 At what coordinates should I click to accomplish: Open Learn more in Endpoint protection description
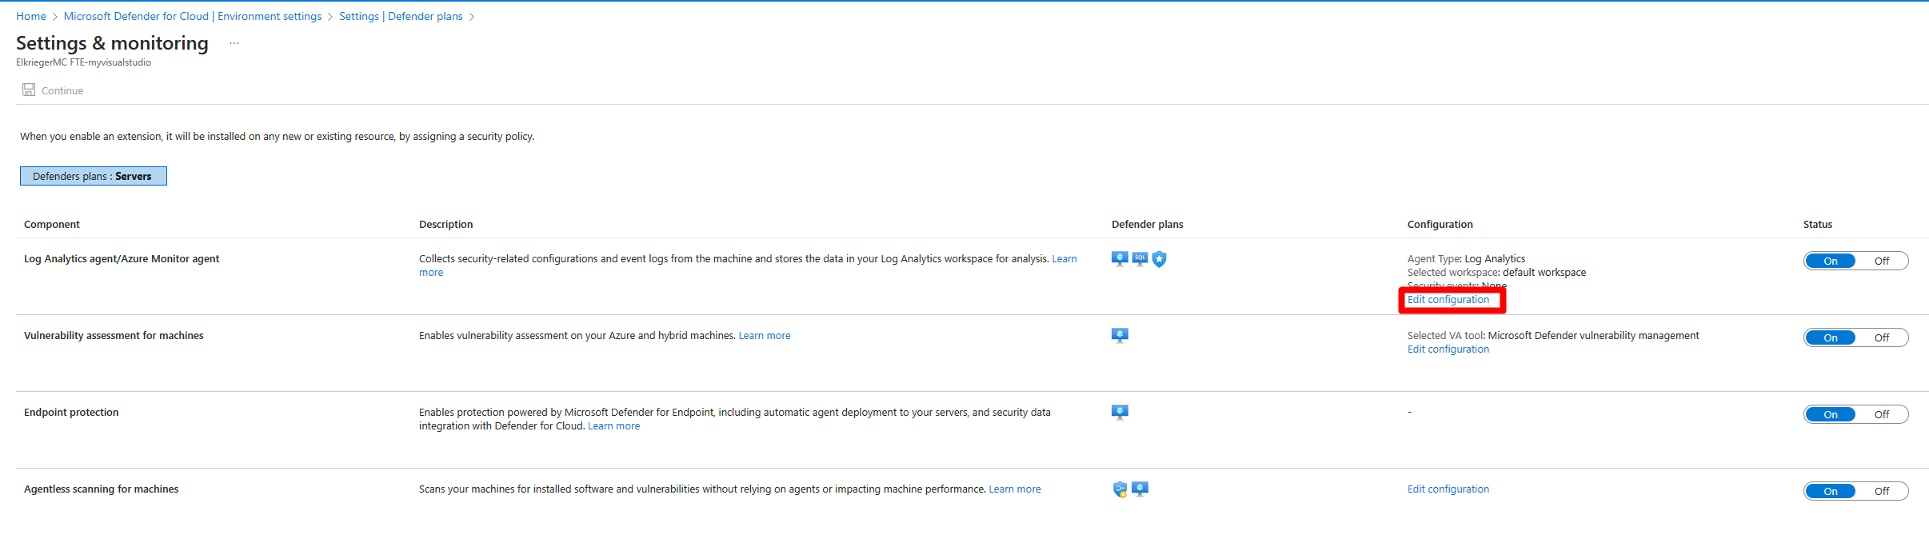click(x=614, y=426)
